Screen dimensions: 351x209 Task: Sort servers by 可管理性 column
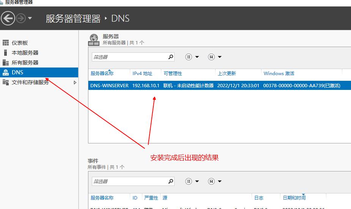173,73
